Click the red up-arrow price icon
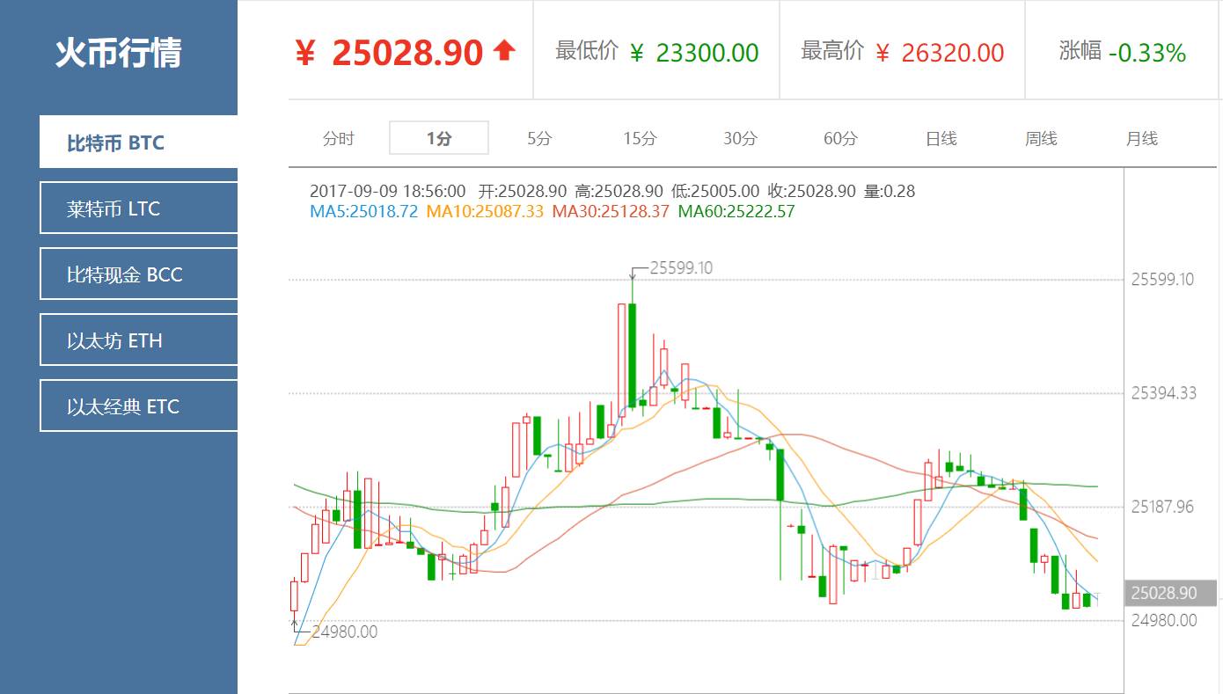The height and width of the screenshot is (694, 1223). coord(504,50)
